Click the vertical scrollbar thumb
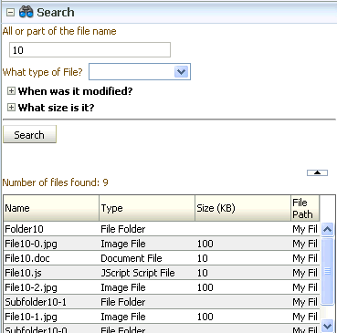Viewport: 337px width, 333px height. (x=327, y=271)
